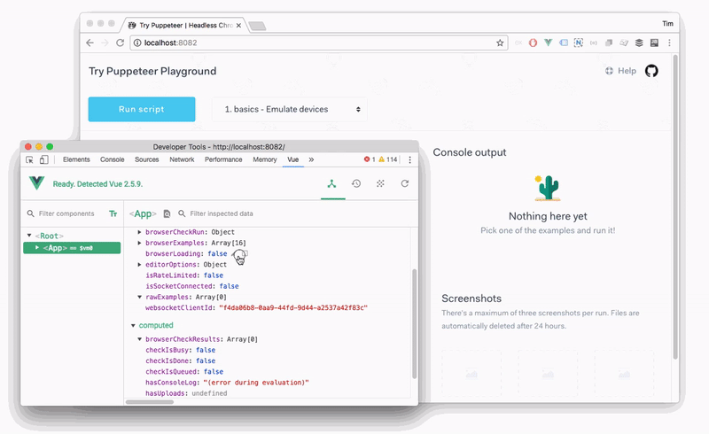Click the third screenshot placeholder thumbnail

pyautogui.click(x=625, y=374)
